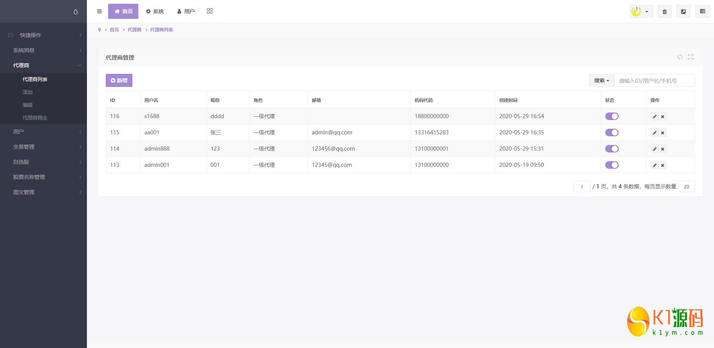The width and height of the screenshot is (714, 348).
Task: Expand the 股票名称管理 sidebar section
Action: pyautogui.click(x=43, y=177)
